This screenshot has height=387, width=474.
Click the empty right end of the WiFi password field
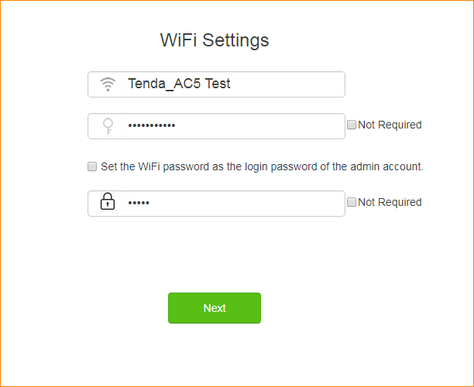point(318,125)
